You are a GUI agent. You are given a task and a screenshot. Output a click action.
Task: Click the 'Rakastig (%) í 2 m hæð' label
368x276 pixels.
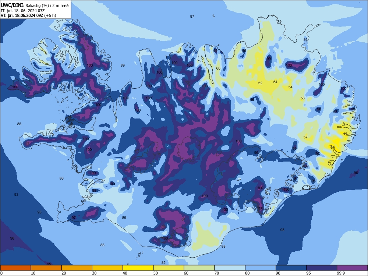(x=47, y=6)
